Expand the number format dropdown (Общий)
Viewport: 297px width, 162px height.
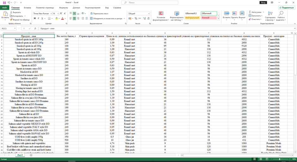148,14
